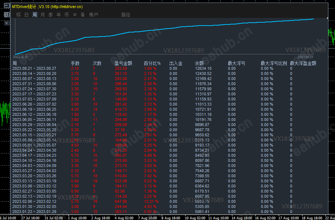The image size is (335, 220).
Task: Click profit amount 410.73
Action: 121,110
